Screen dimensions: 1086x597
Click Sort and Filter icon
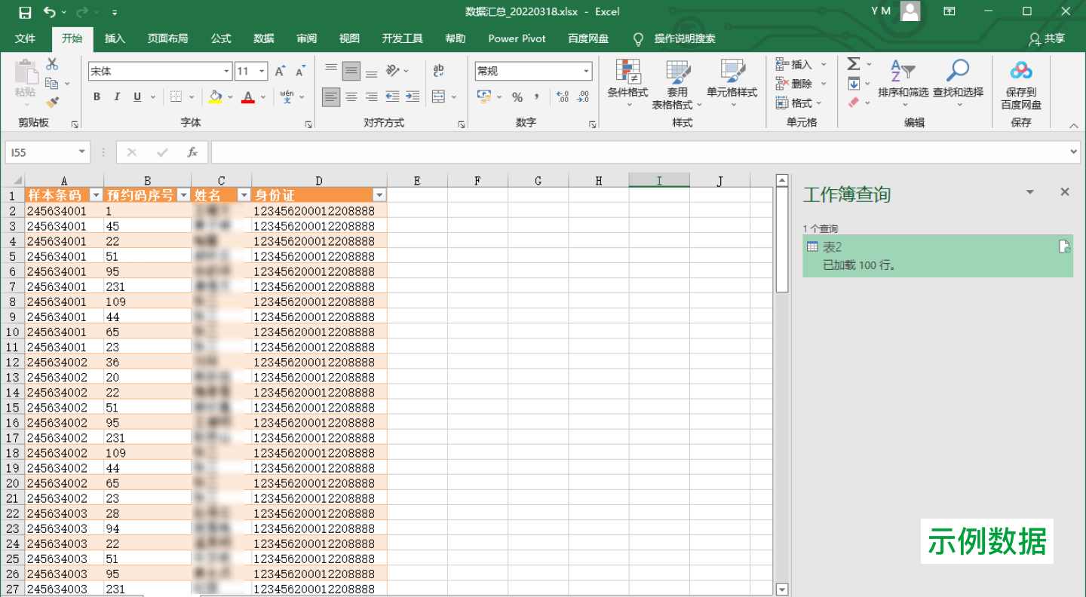(902, 72)
